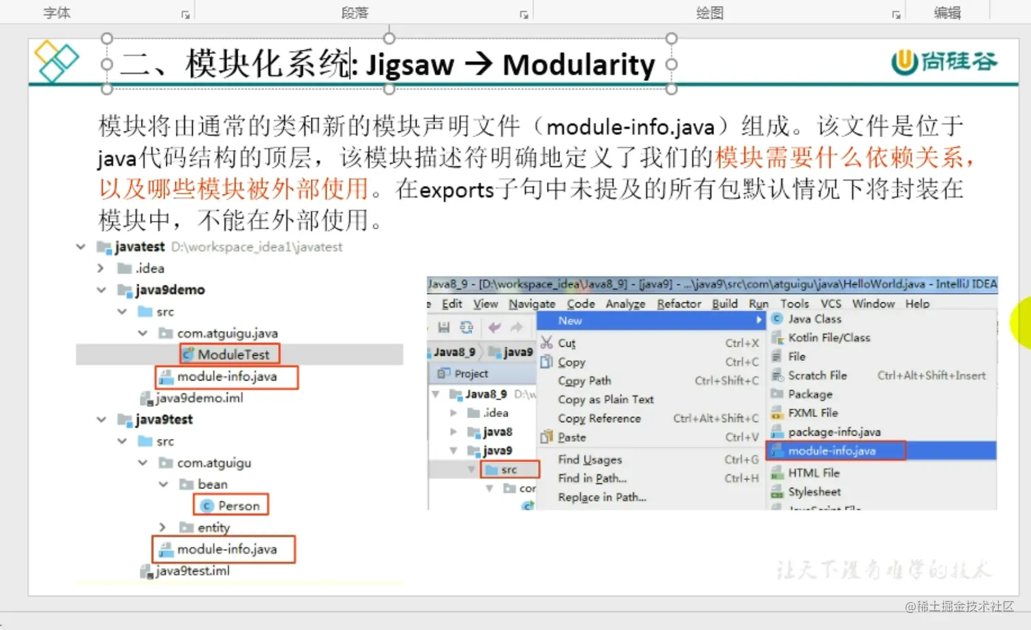Click the Scratch File icon in submenu
Image resolution: width=1031 pixels, height=630 pixels.
(x=777, y=376)
